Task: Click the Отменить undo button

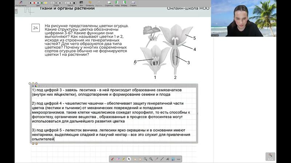Action: (x=90, y=3)
